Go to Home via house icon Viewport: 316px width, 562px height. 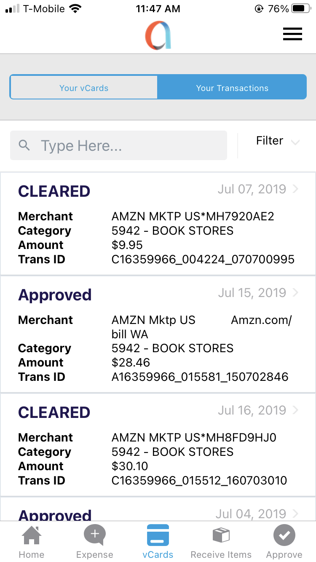[32, 536]
